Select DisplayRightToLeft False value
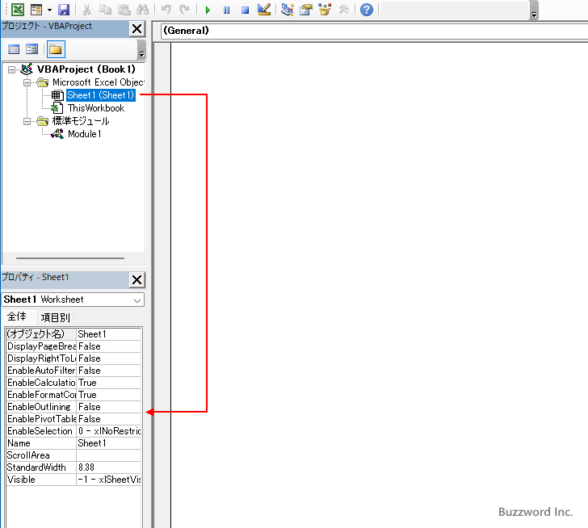 [x=109, y=358]
